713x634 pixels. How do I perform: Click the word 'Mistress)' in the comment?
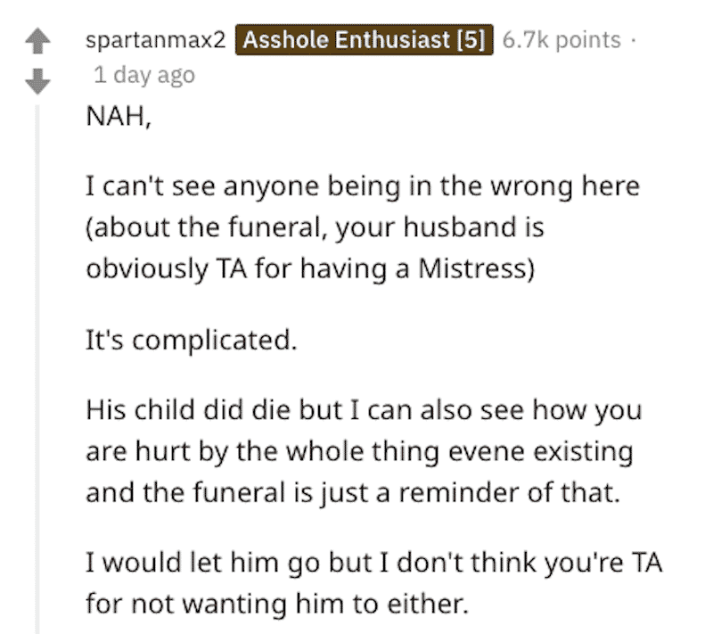coord(477,268)
